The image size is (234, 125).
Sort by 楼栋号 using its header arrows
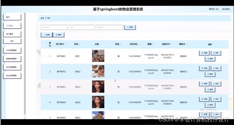[x=187, y=44]
